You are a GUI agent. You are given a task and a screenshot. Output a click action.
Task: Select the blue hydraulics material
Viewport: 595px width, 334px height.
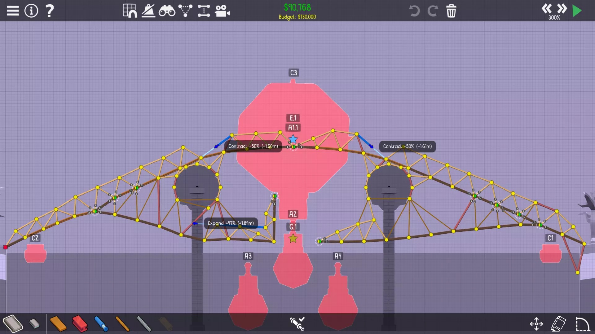point(101,324)
